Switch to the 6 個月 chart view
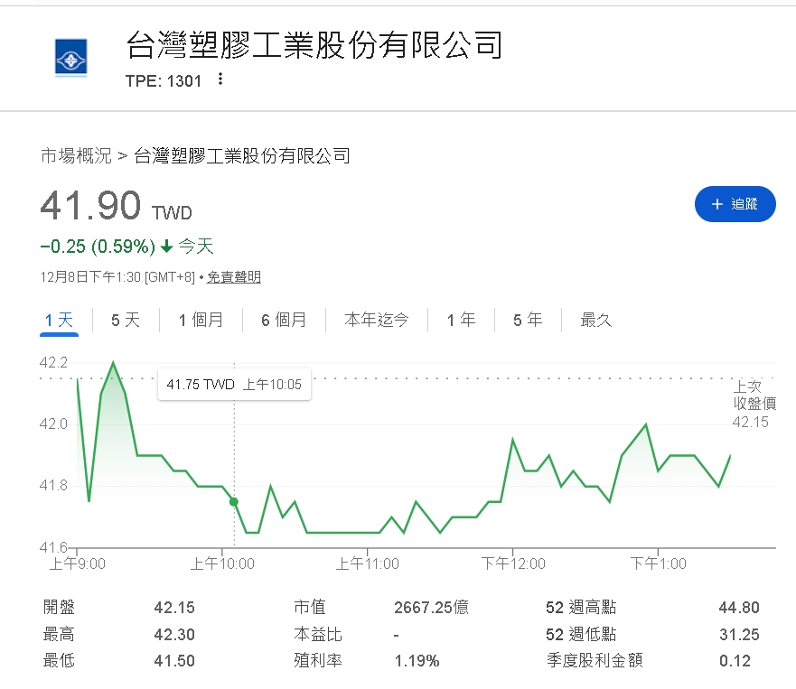The image size is (796, 689). pyautogui.click(x=284, y=320)
